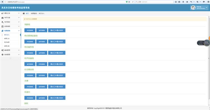Screen dimensions: 210x110
Task: Open the Firefox downloads arrow icon
Action: (183, 2)
